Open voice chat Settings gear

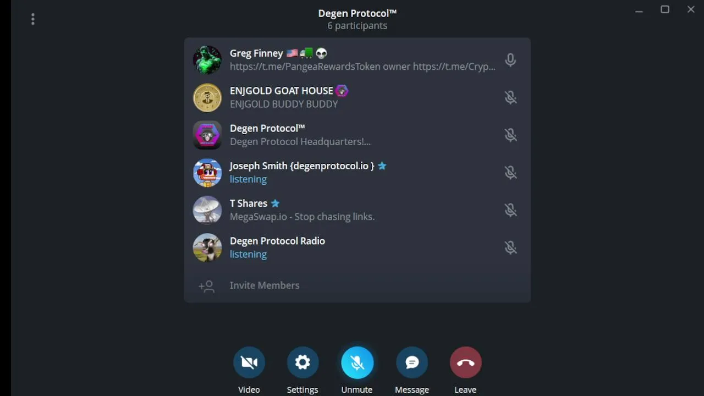(x=302, y=362)
